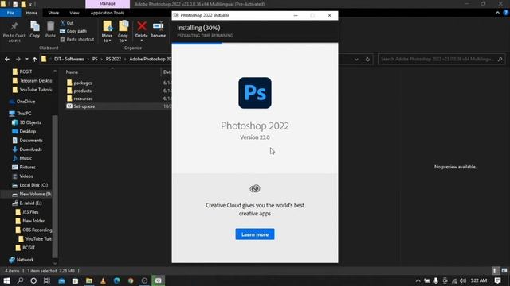
Task: Select Downloads in navigation pane
Action: [30, 149]
